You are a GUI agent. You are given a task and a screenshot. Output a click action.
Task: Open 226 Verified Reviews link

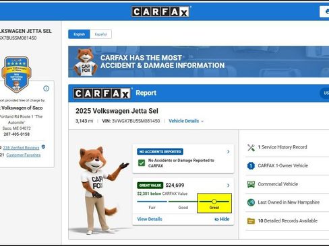(x=21, y=148)
